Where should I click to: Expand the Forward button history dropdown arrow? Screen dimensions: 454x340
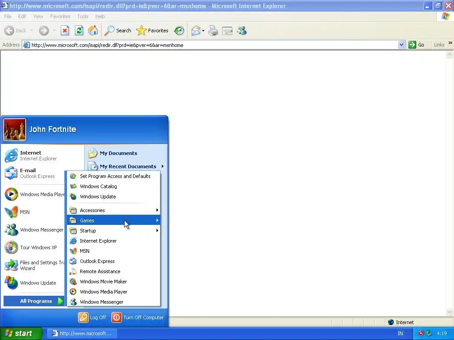(54, 31)
